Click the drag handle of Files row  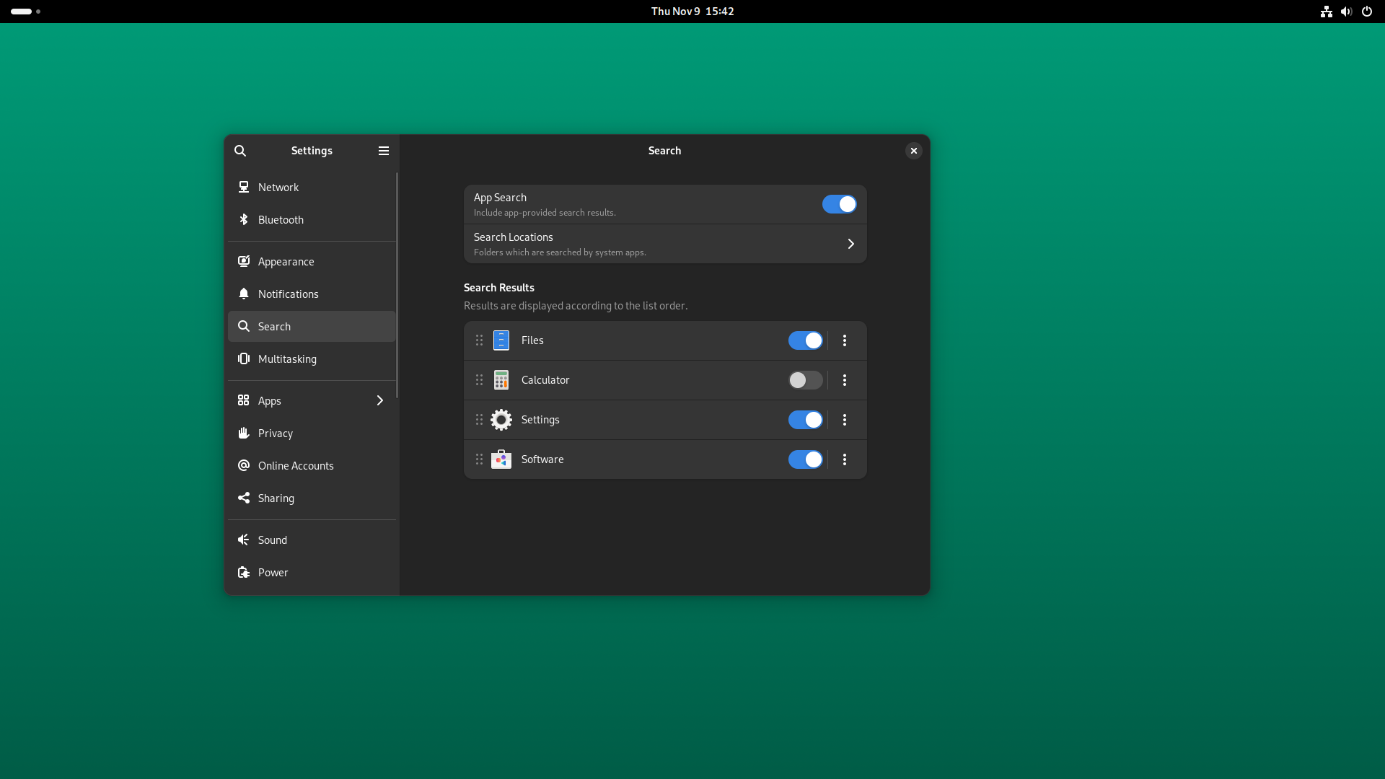tap(479, 340)
